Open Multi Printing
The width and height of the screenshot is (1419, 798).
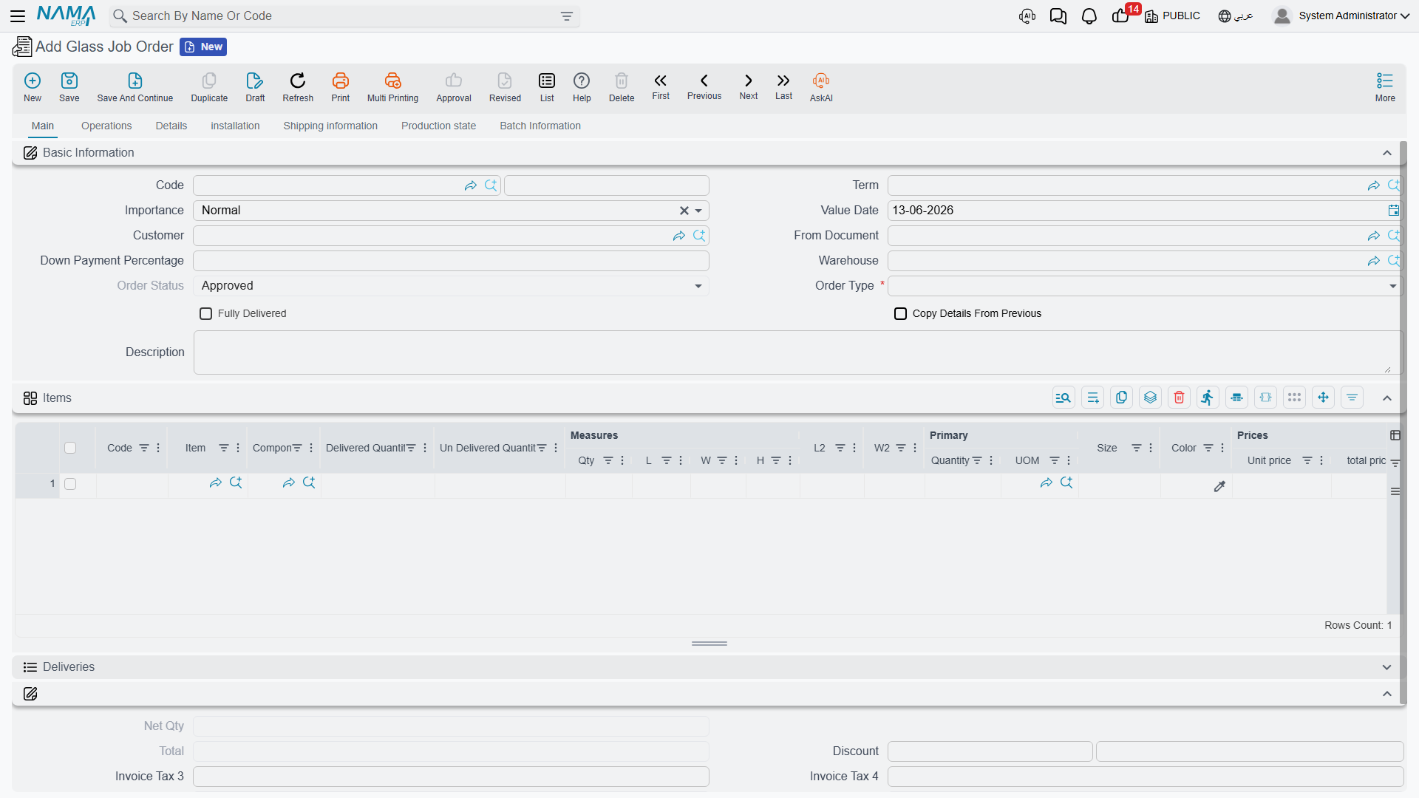(x=392, y=87)
